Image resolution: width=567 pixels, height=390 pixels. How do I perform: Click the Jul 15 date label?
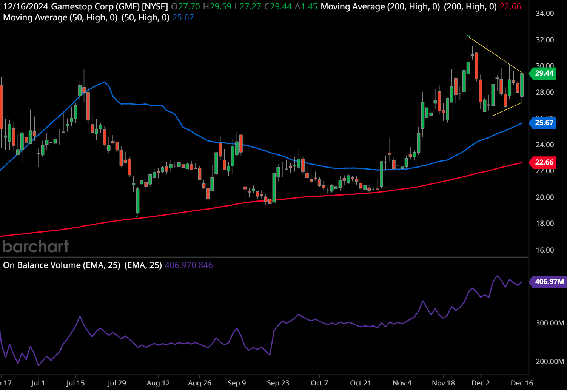click(75, 383)
